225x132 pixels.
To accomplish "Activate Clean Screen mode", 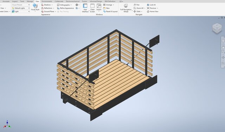I will tap(92, 8).
